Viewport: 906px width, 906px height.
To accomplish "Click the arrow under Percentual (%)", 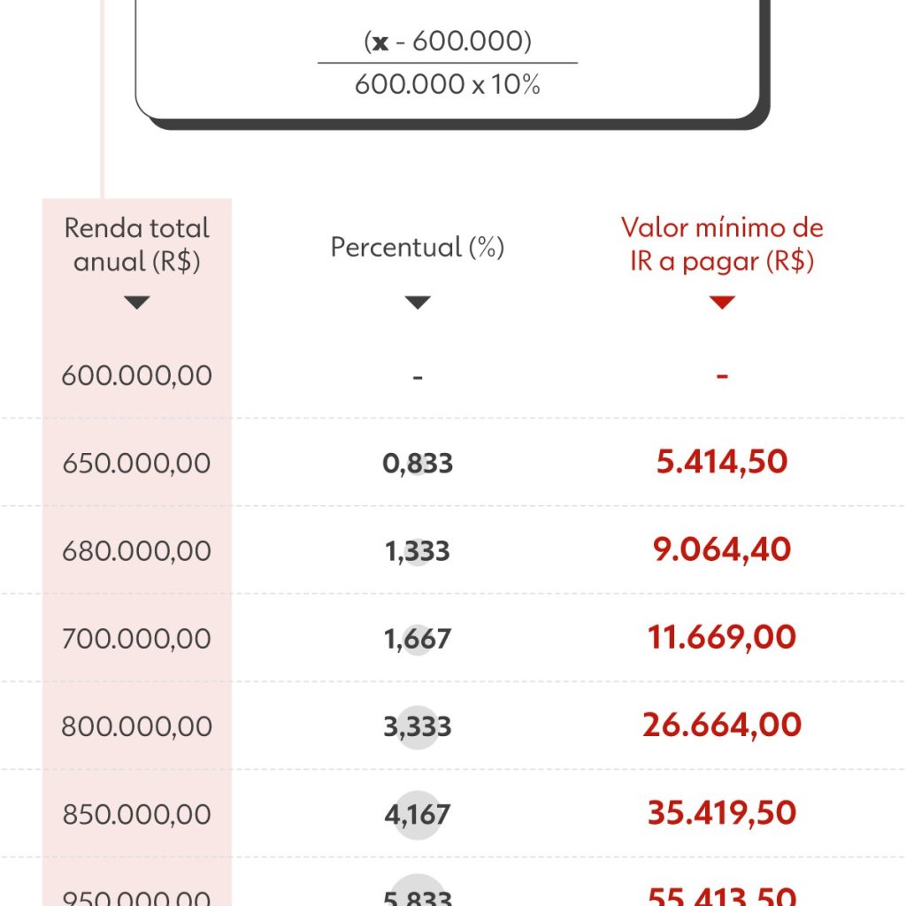I will click(418, 303).
